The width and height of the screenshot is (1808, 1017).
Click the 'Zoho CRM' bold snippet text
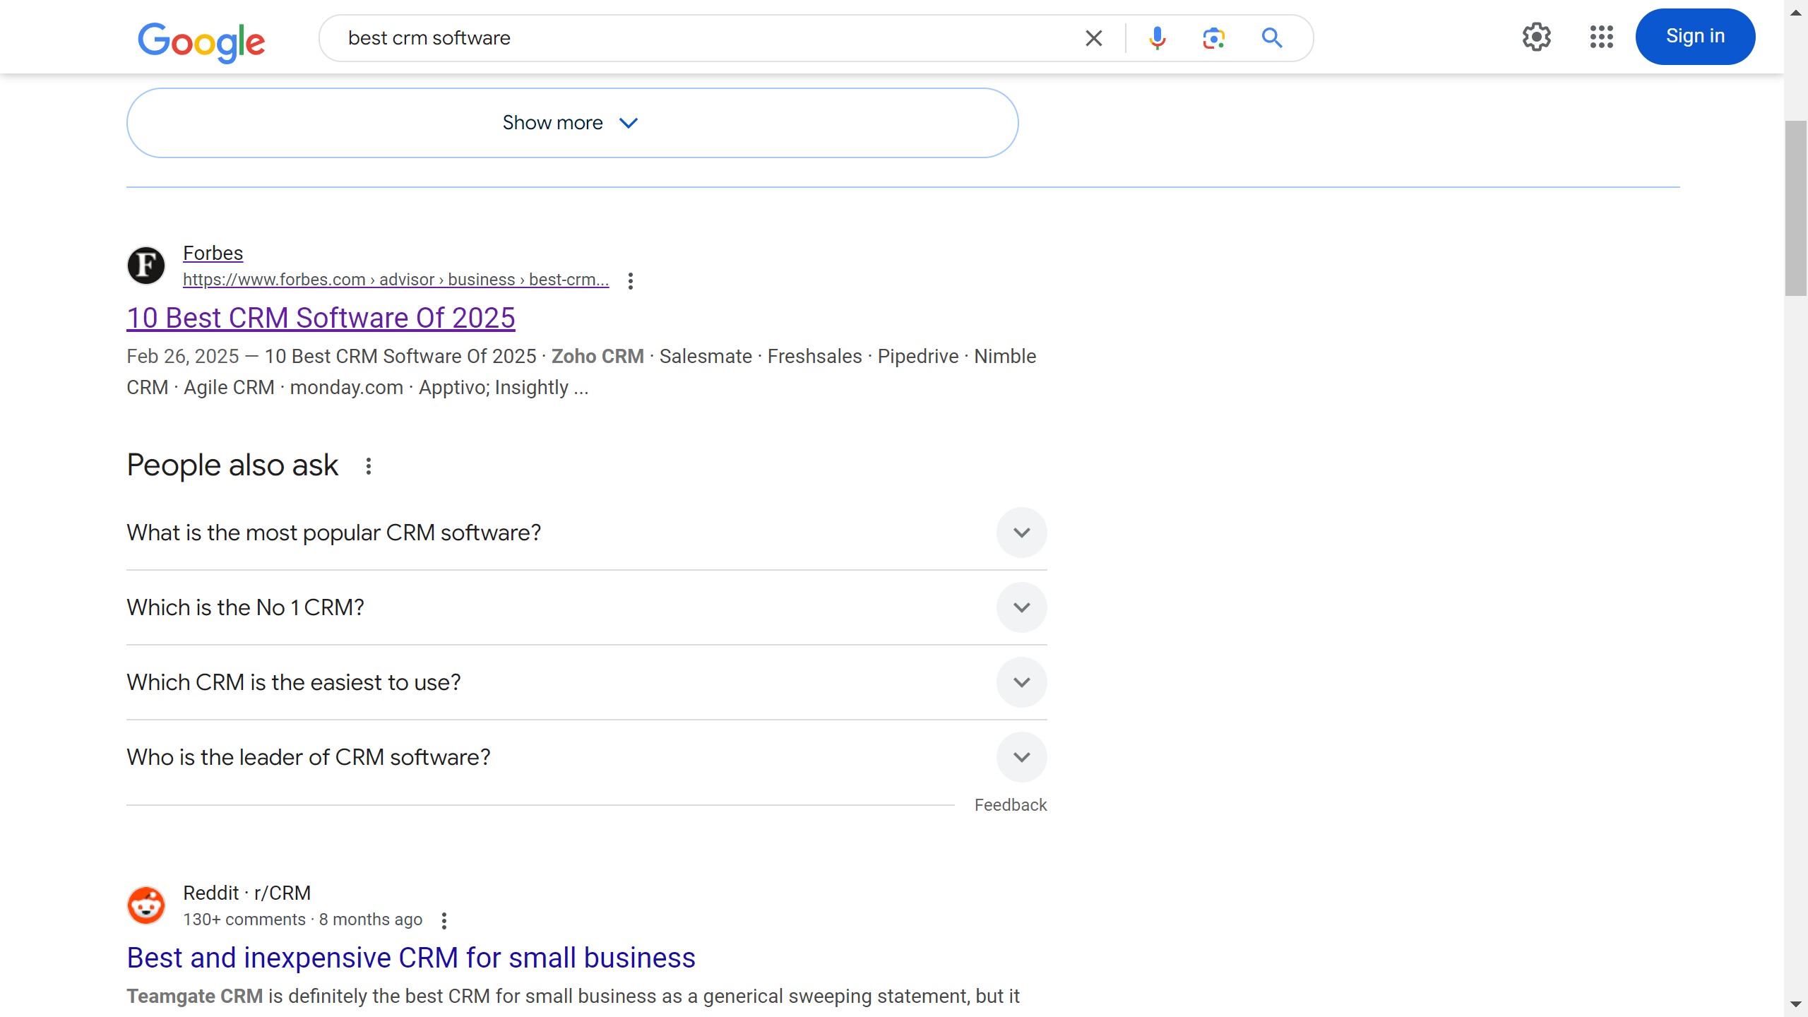click(x=597, y=357)
